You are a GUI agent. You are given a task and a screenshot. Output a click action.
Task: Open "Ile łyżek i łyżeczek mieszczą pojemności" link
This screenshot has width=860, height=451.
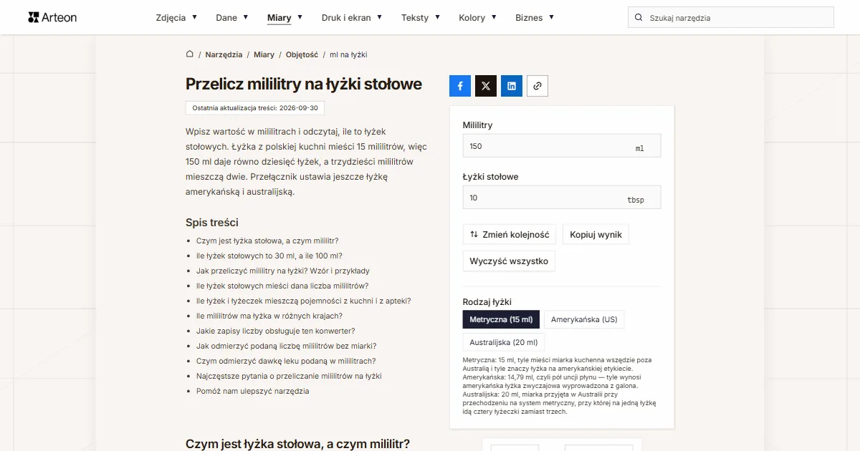(304, 301)
